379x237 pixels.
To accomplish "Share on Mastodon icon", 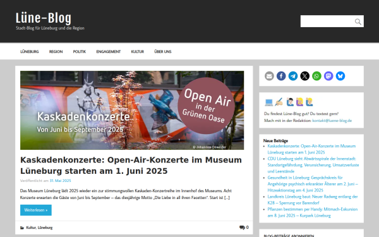I will [x=328, y=76].
